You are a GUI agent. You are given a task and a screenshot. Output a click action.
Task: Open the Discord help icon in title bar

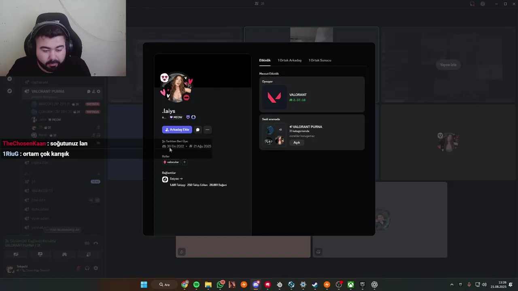[x=482, y=4]
